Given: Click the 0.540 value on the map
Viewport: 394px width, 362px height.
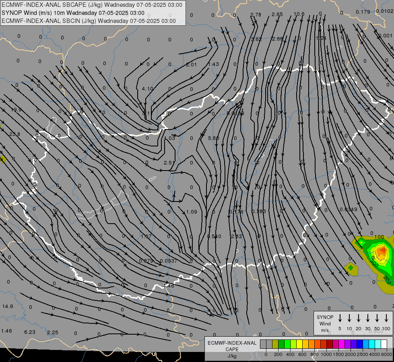Looking at the screenshot, I should point(214,237).
